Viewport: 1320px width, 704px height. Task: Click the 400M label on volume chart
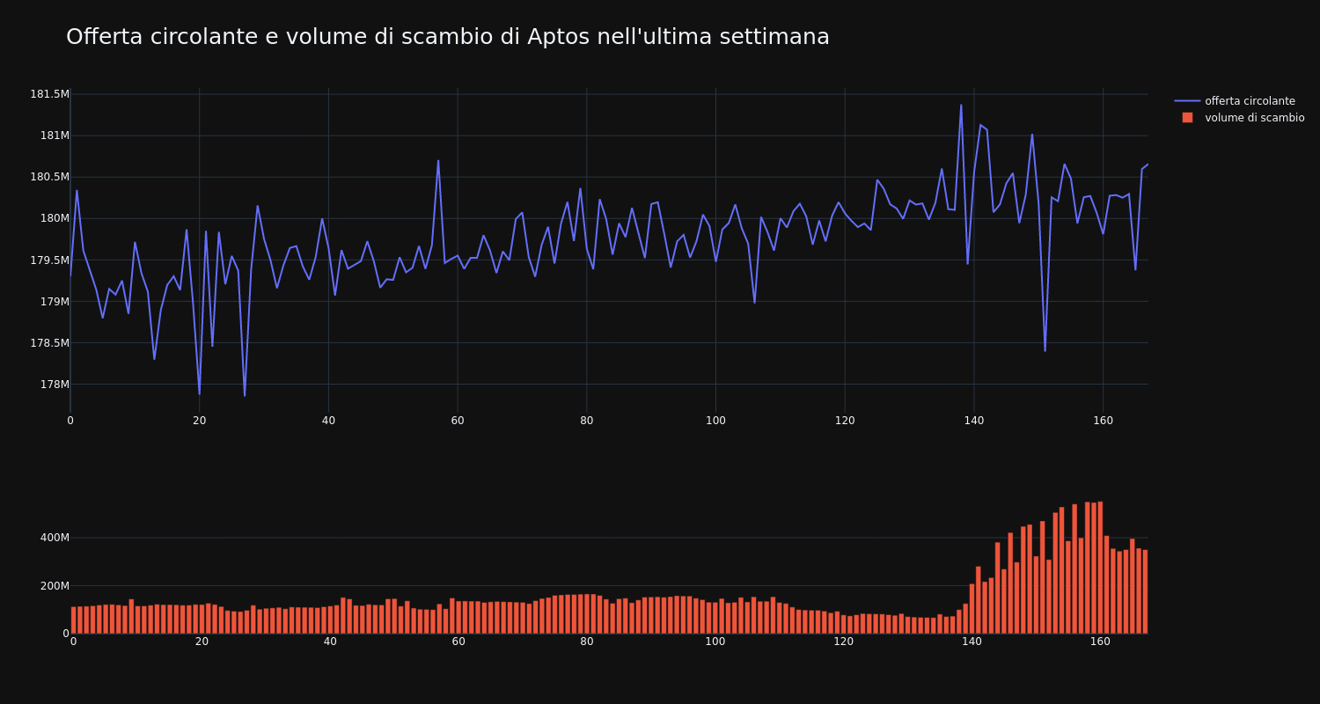(x=54, y=538)
